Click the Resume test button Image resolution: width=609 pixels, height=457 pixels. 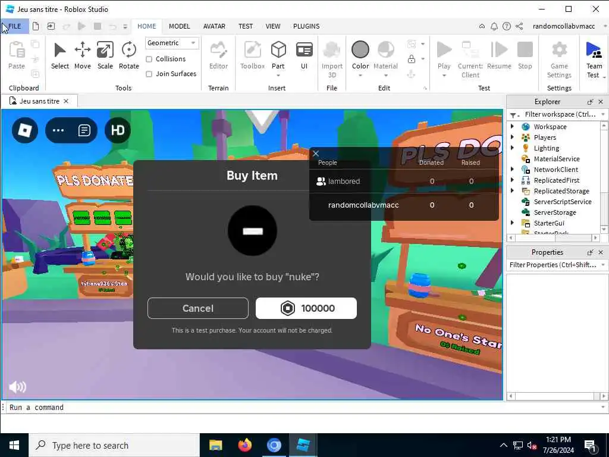tap(499, 55)
